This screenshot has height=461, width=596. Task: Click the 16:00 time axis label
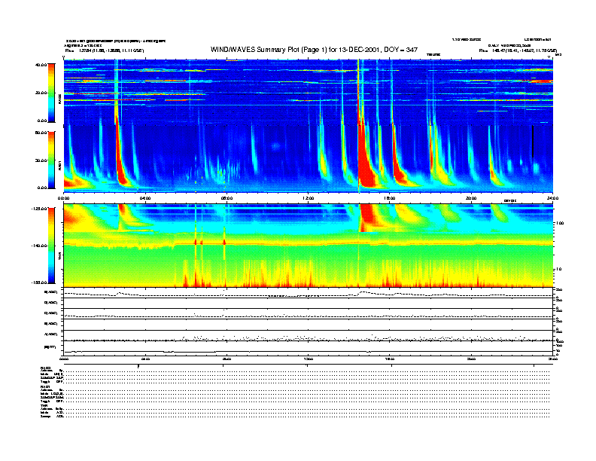pyautogui.click(x=389, y=199)
